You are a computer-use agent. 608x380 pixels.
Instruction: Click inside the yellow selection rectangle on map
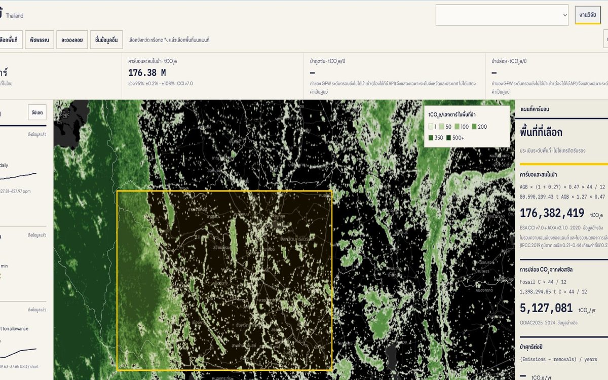[x=224, y=281]
